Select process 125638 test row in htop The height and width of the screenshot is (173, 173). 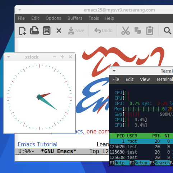pos(141,158)
